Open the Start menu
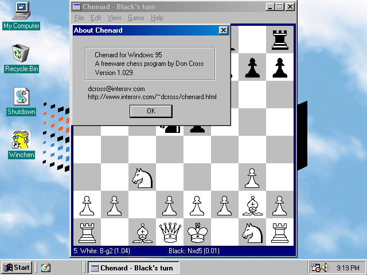The height and width of the screenshot is (275, 367). point(17,268)
